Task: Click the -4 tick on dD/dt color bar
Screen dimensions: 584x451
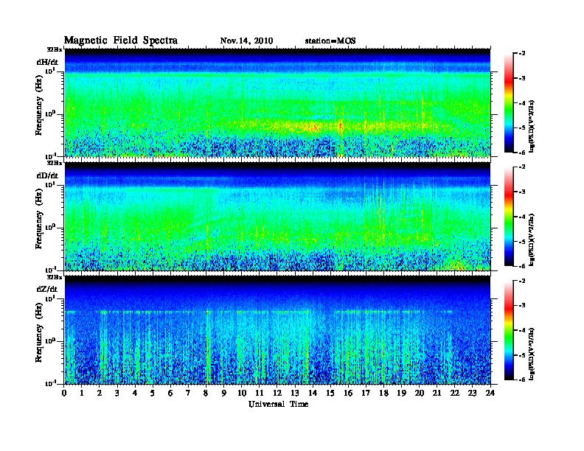Action: [x=522, y=217]
